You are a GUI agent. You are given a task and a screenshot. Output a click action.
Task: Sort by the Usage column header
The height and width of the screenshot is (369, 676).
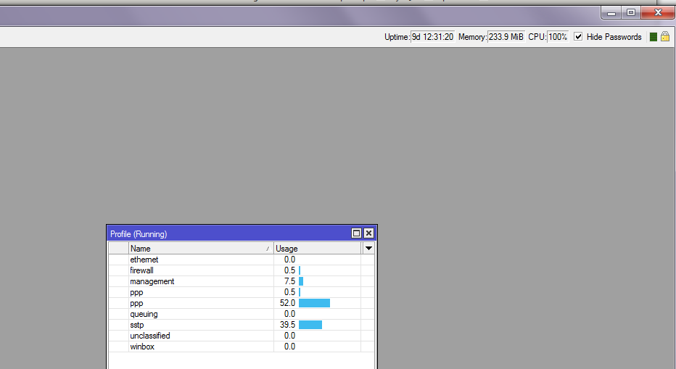coord(317,249)
